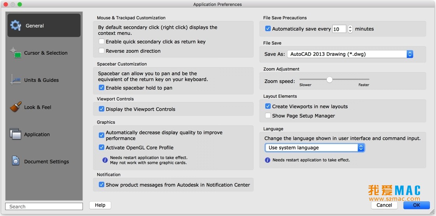
Task: Open the Save As file format dropdown
Action: 350,54
